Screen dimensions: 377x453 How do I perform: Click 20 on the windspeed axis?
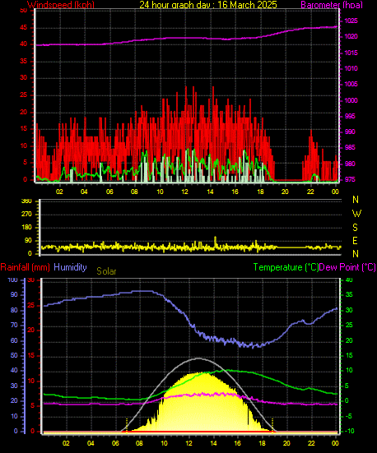(24, 112)
